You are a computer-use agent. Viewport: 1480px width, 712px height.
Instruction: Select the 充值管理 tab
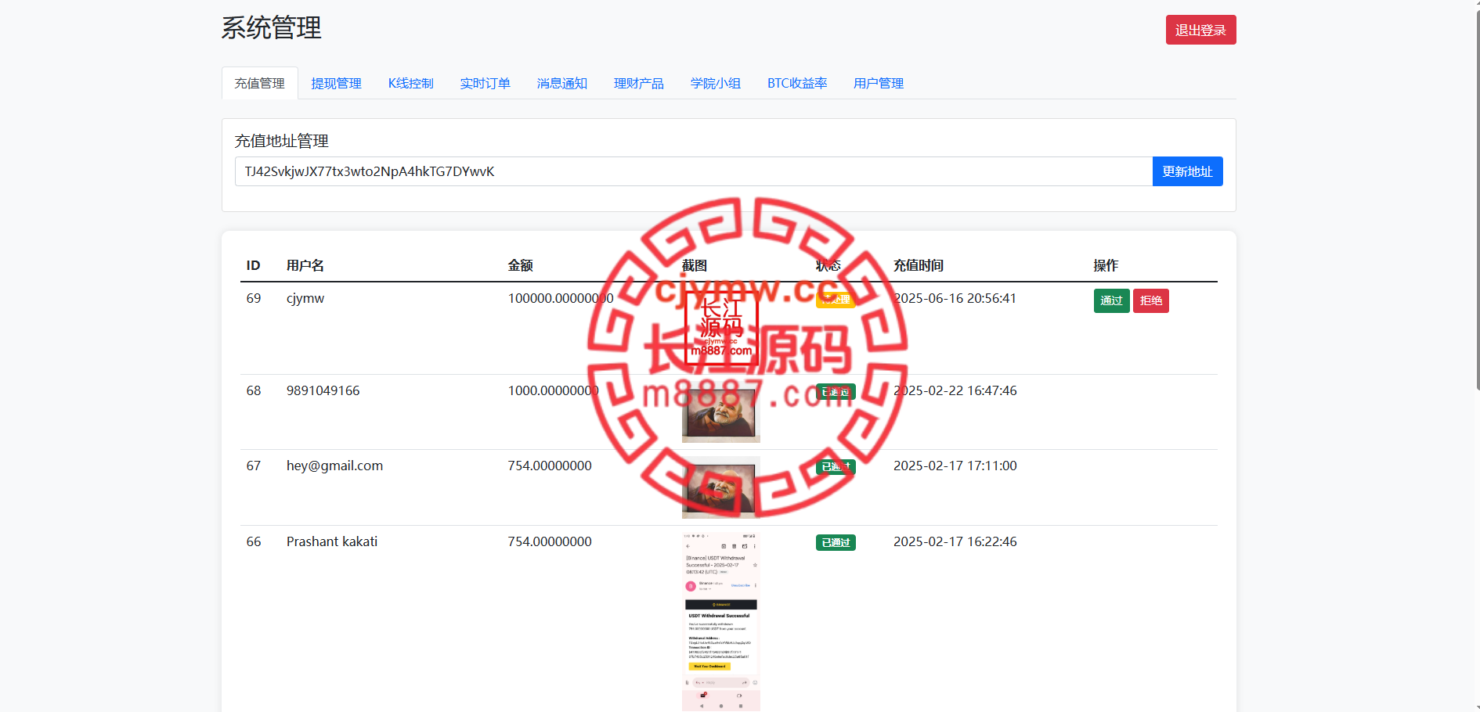pos(260,83)
